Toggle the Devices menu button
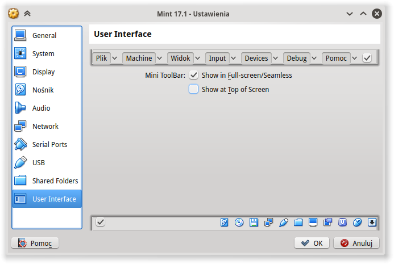Image resolution: width=394 pixels, height=264 pixels. 256,58
